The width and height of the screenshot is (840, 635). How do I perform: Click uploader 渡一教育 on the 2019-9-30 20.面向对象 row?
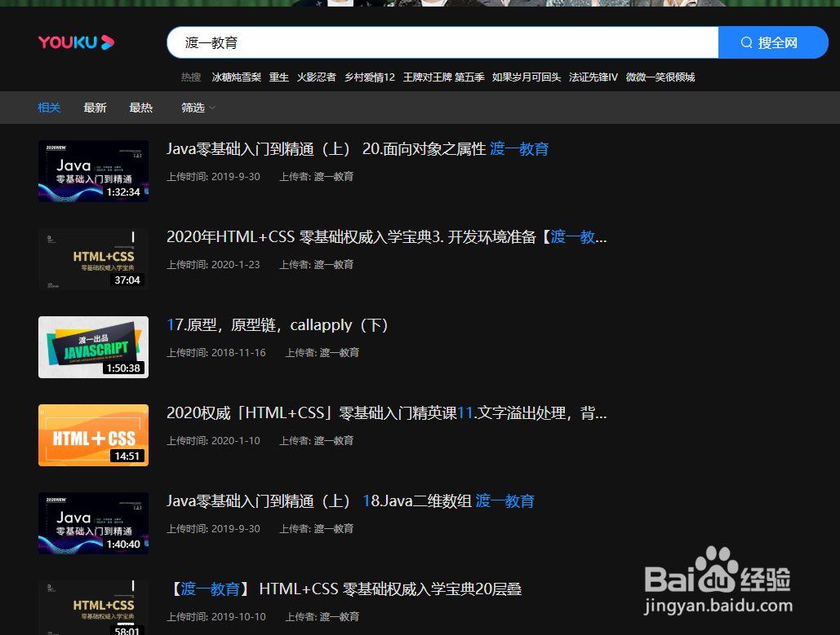[x=333, y=177]
